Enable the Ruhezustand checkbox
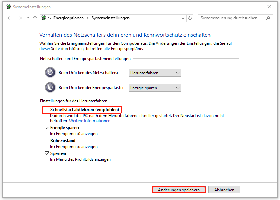 click(46, 140)
